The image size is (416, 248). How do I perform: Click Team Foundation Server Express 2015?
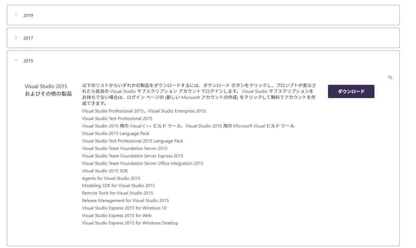(133, 156)
